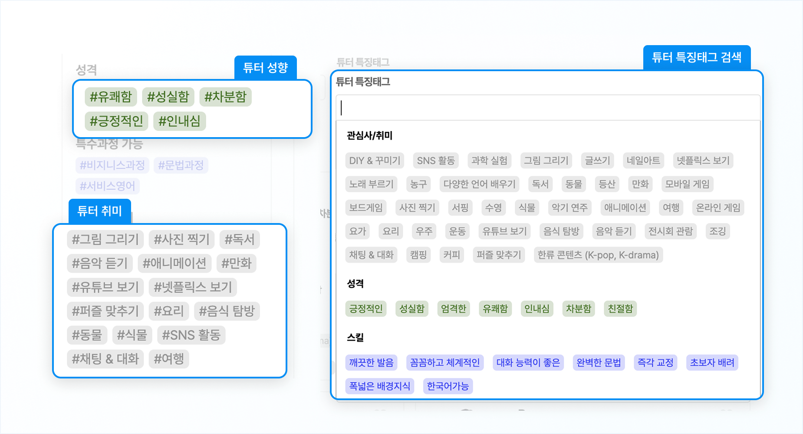The image size is (803, 434).
Task: Select the '깨끗한 발음' skill tag
Action: coord(371,362)
